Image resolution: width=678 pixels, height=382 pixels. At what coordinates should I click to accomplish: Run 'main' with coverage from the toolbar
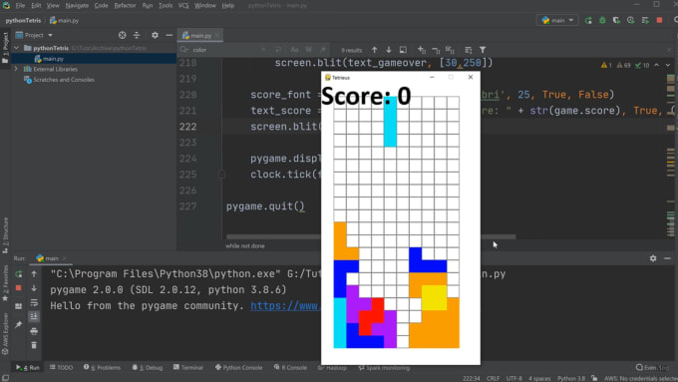tap(616, 20)
